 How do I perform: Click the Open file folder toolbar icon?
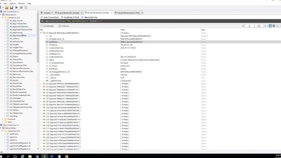7,7
